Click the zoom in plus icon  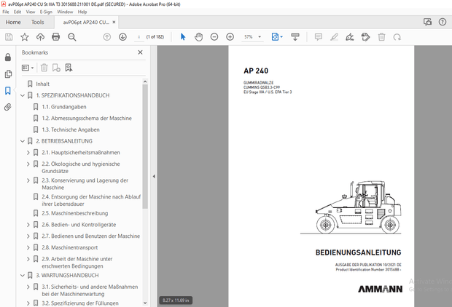(230, 37)
